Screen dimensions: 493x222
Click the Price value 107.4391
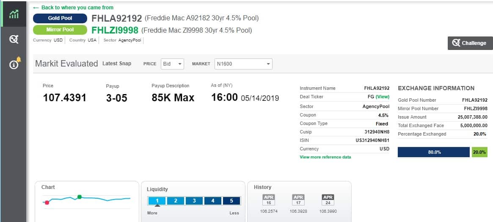[x=64, y=98]
